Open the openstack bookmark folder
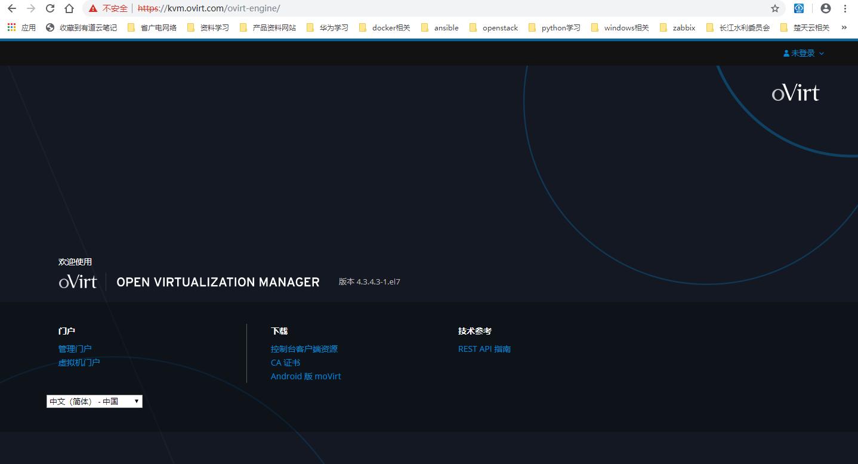The image size is (858, 464). (x=494, y=27)
